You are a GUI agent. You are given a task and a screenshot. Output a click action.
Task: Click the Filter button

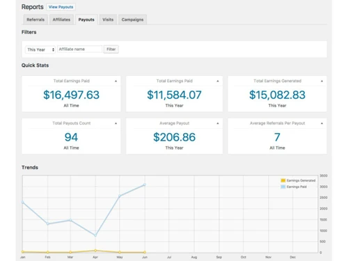111,49
